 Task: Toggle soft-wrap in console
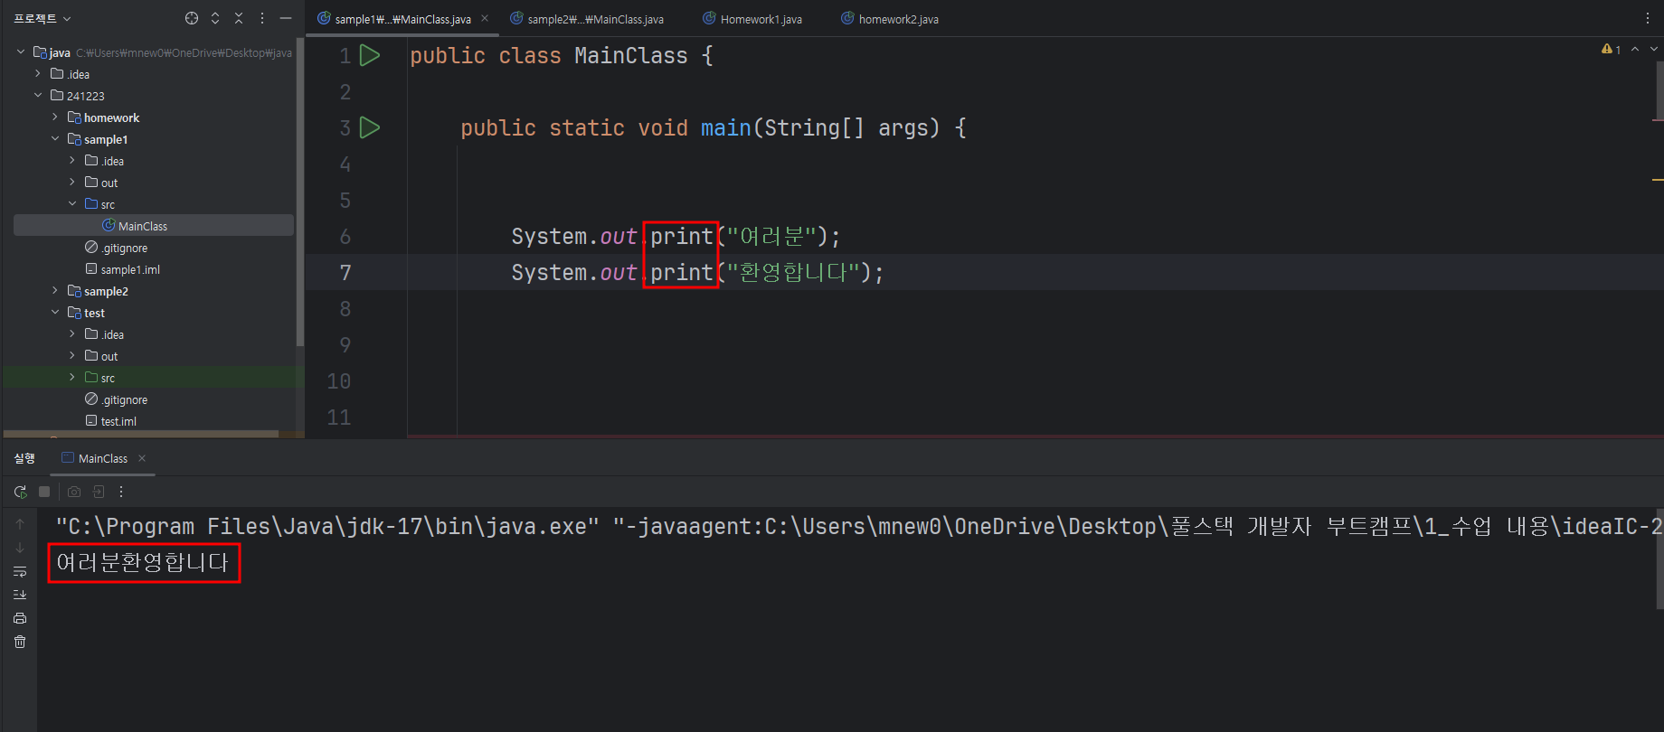click(x=20, y=571)
